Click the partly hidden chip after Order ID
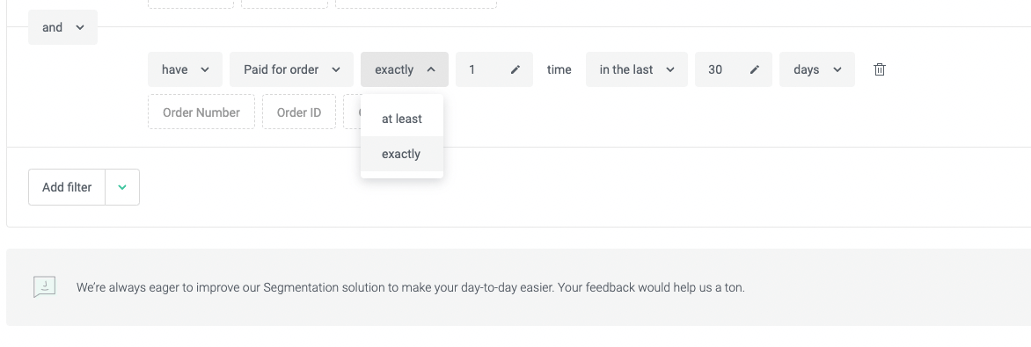Viewport: 1031px width, 347px height. [352, 112]
